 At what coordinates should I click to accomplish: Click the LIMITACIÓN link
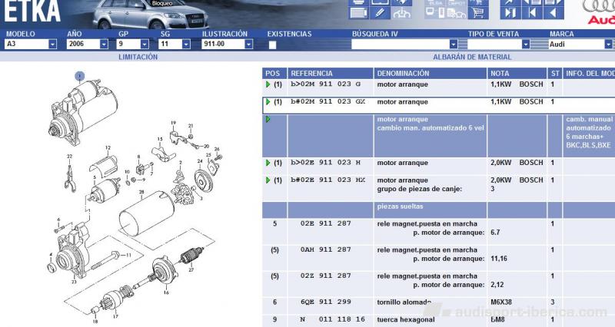pos(138,57)
